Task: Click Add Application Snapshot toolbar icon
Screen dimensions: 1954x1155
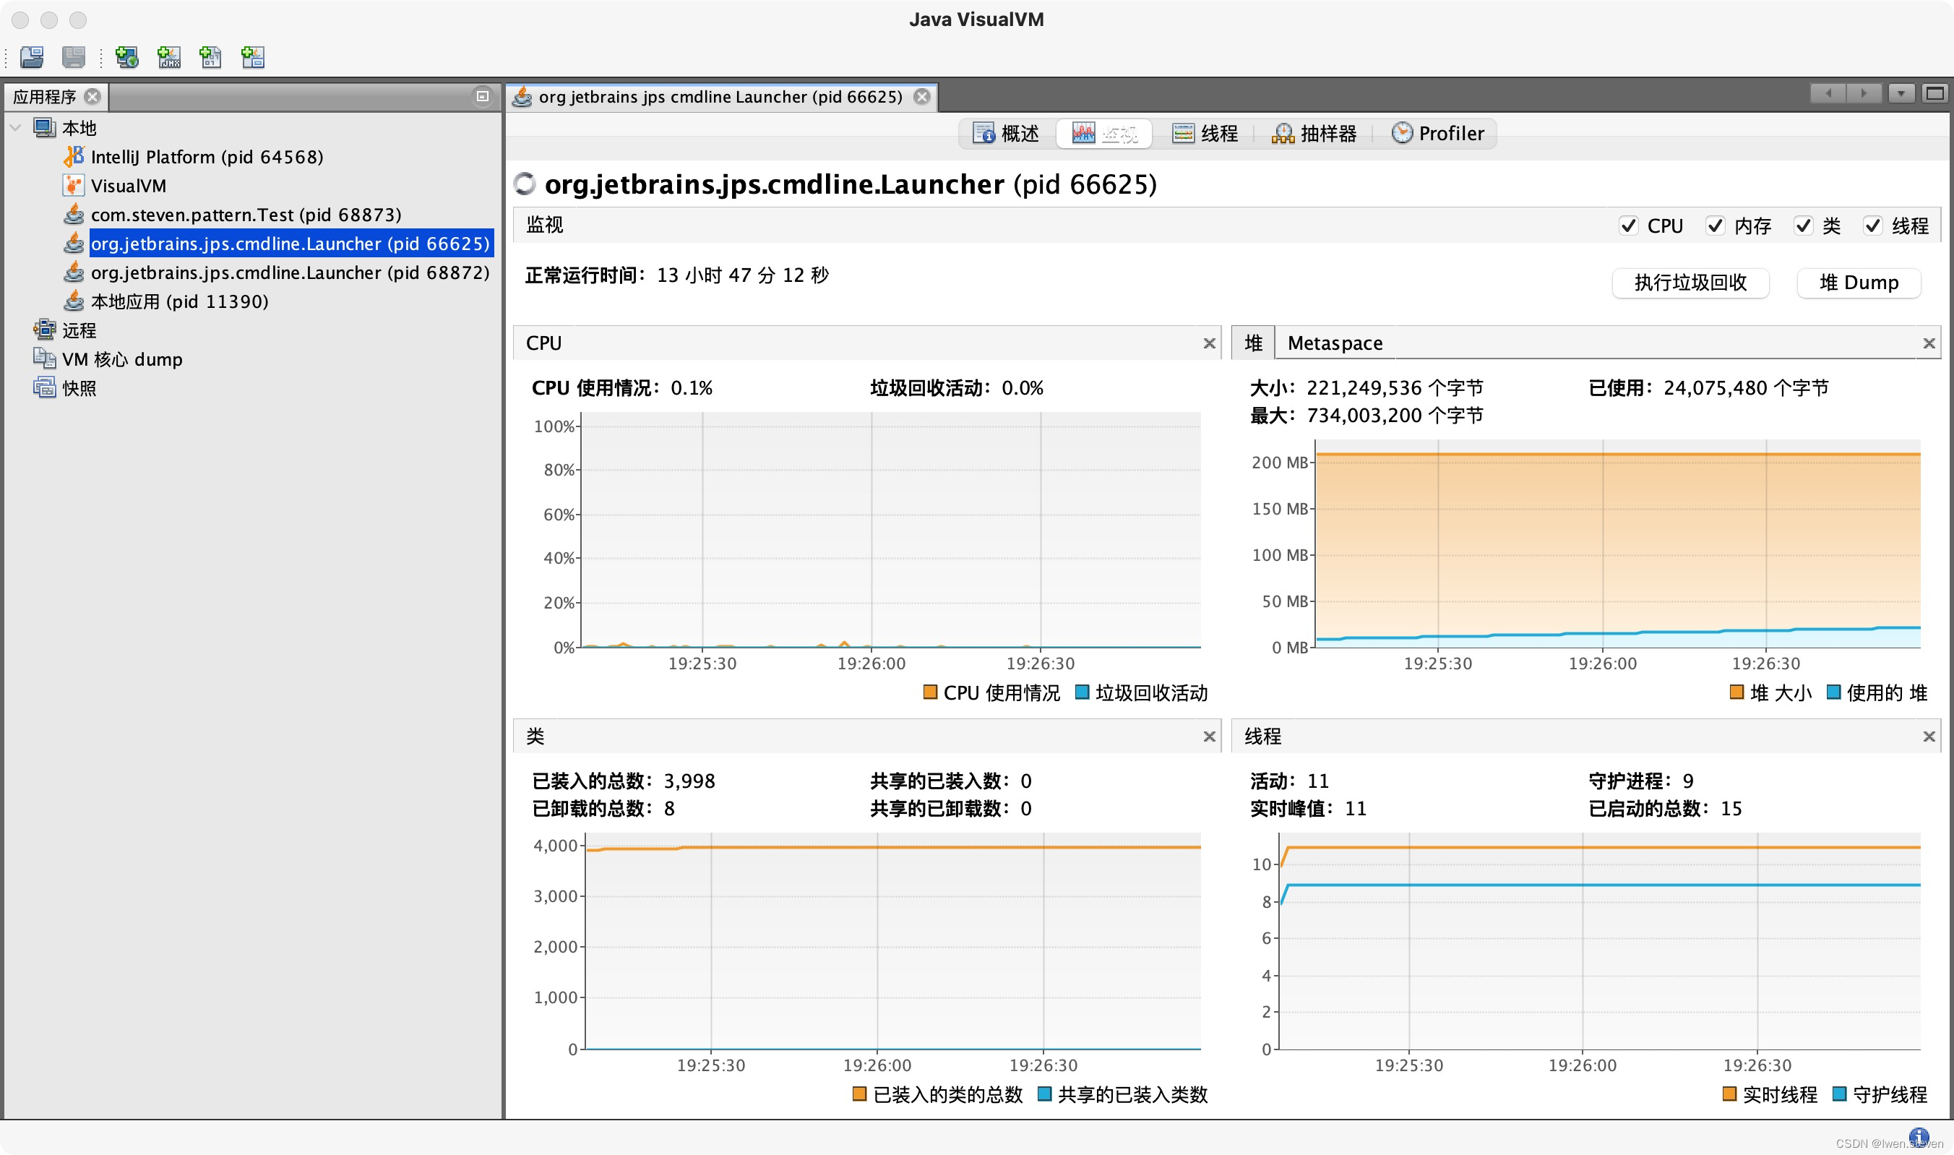Action: coord(253,57)
